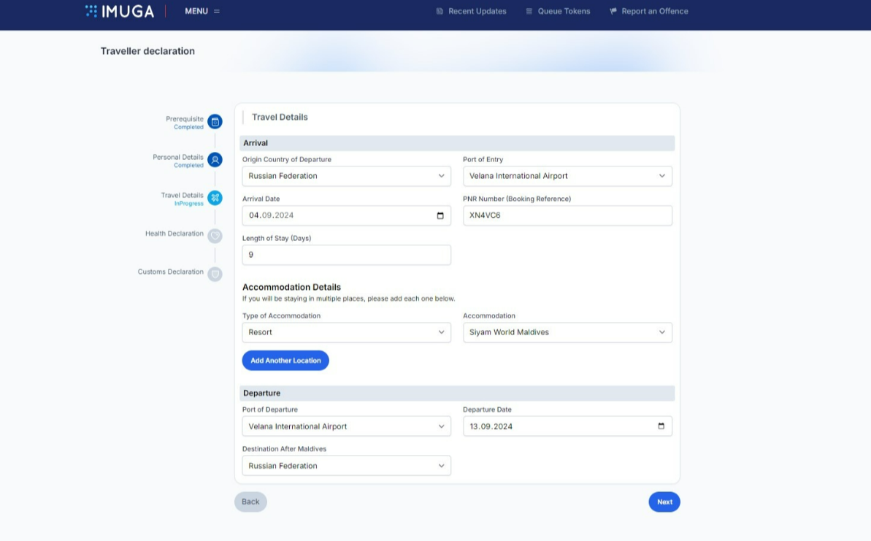Screen dimensions: 871x541
Task: Open Report an Offence link
Action: (655, 11)
